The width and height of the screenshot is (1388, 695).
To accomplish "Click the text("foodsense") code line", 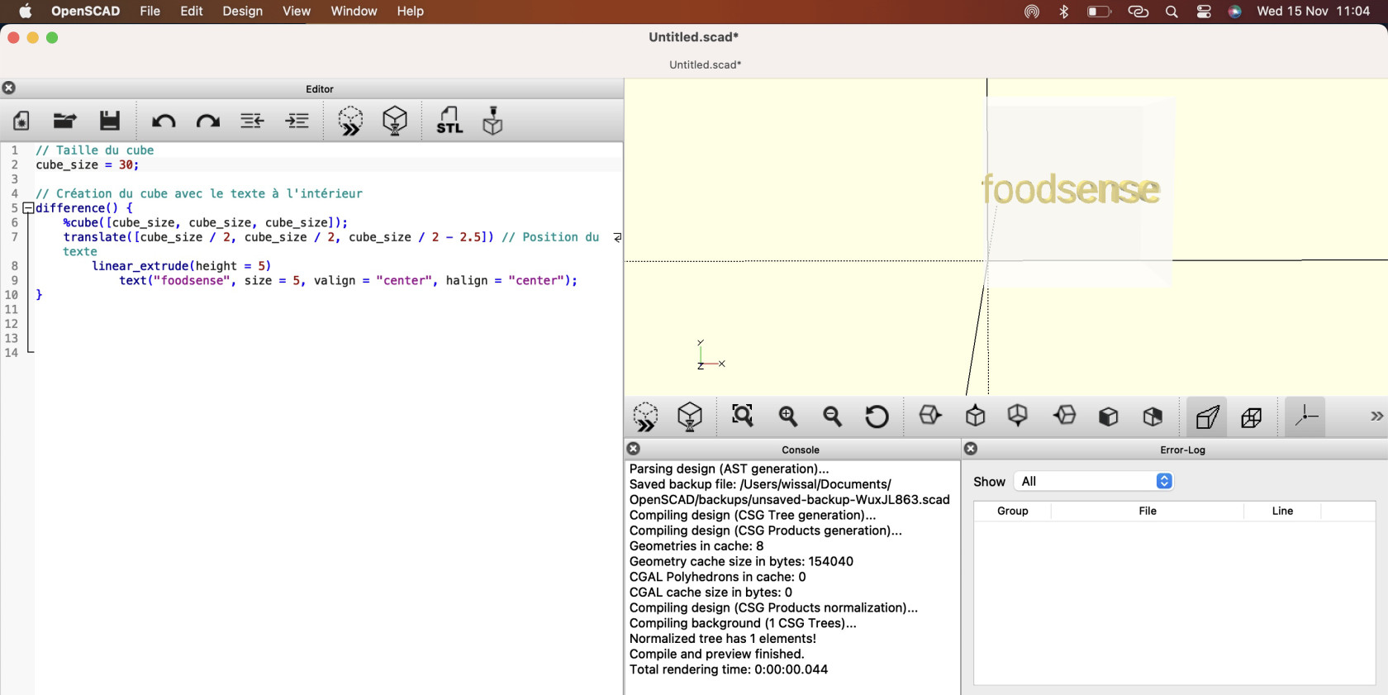I will [x=348, y=281].
